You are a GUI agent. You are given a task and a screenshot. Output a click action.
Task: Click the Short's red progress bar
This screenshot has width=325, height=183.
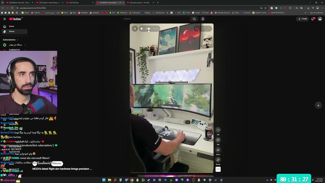pos(172,173)
